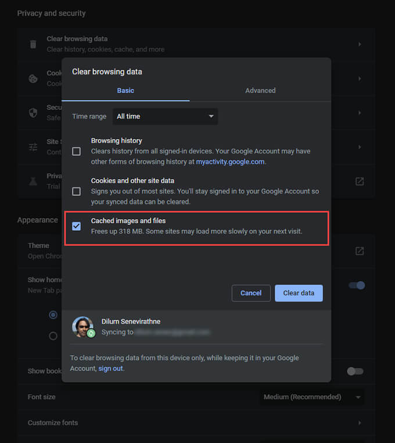This screenshot has width=395, height=443.
Task: Check the Browsing history checkbox
Action: pyautogui.click(x=76, y=151)
